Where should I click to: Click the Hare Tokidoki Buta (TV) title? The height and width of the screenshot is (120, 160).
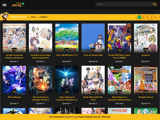(67, 55)
